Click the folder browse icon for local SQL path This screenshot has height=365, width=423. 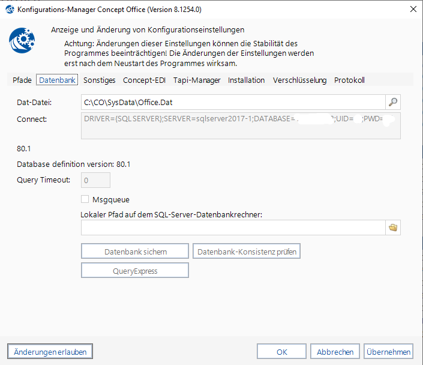tap(393, 228)
